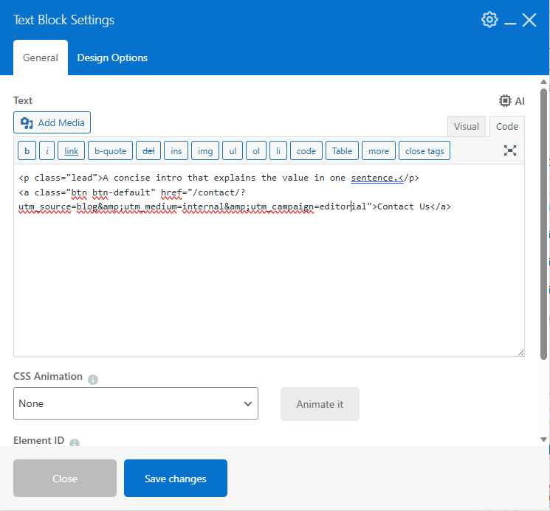Click CSS Animation help info icon
The height and width of the screenshot is (511, 550).
point(93,380)
